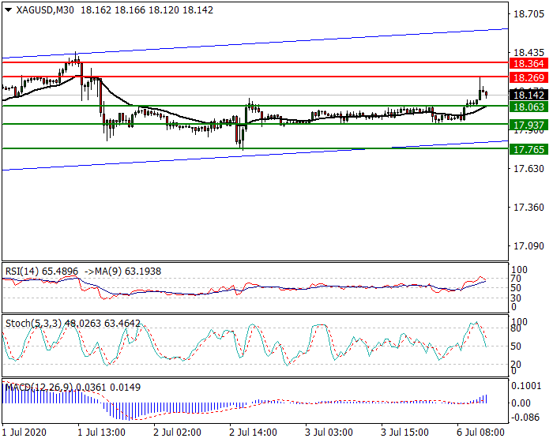553x442 pixels.
Task: Click the 17.360 price scale value
Action: 529,208
